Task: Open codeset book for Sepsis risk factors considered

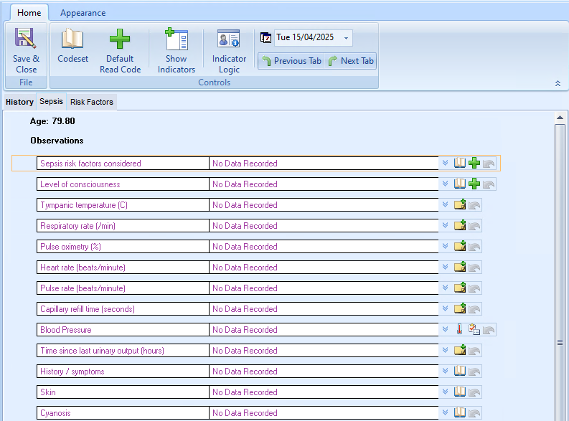Action: point(460,164)
